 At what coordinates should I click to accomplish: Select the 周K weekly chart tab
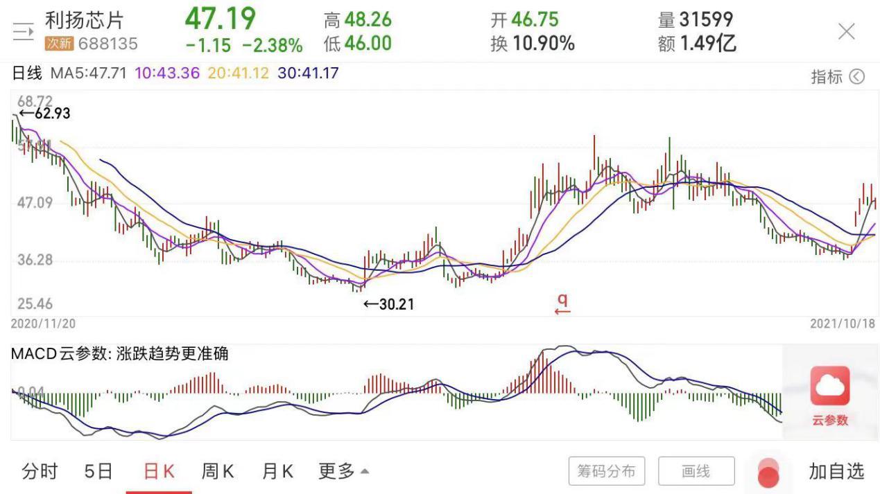pos(218,470)
